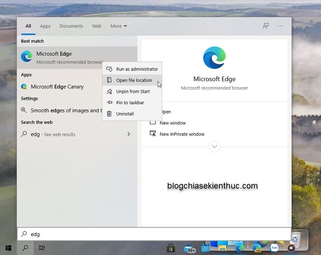Switch to the Documents tab

point(71,26)
